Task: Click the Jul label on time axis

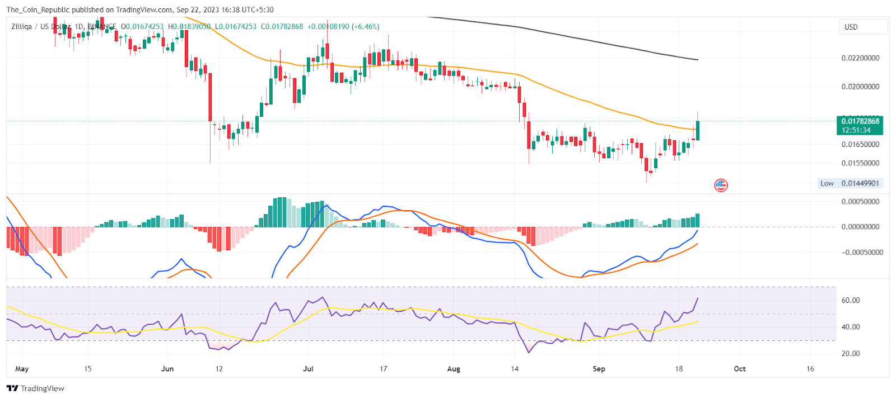Action: (308, 369)
